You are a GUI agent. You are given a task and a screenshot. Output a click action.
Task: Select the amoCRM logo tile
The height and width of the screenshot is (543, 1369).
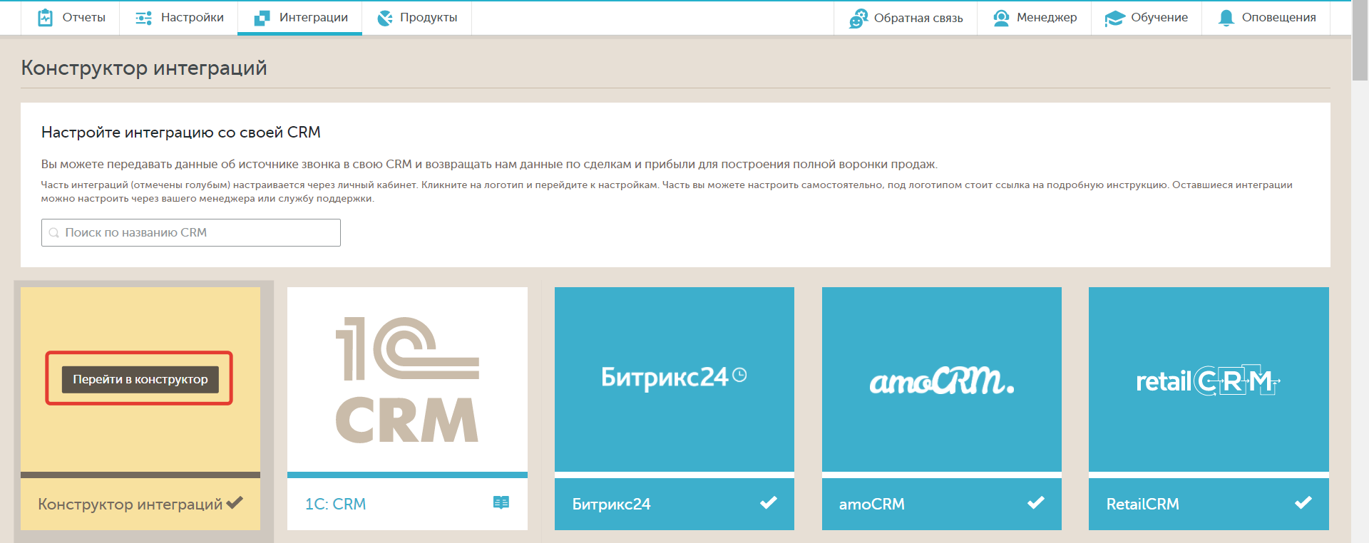click(941, 379)
